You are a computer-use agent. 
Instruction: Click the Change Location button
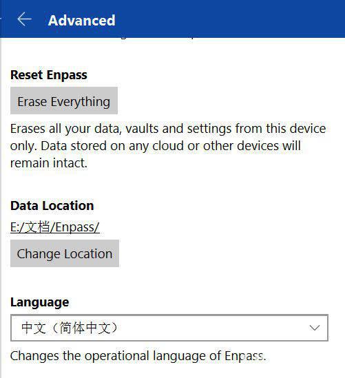coord(65,253)
